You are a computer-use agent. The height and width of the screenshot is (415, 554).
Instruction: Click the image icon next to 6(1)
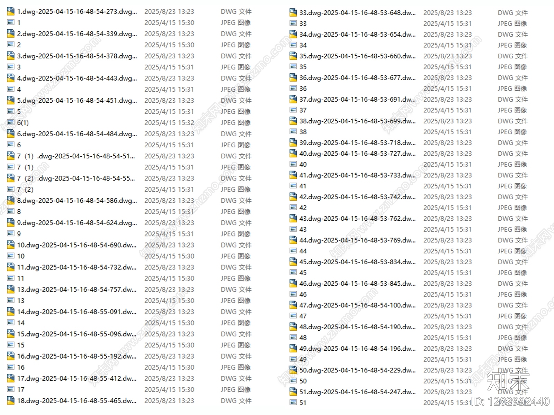[x=11, y=122]
